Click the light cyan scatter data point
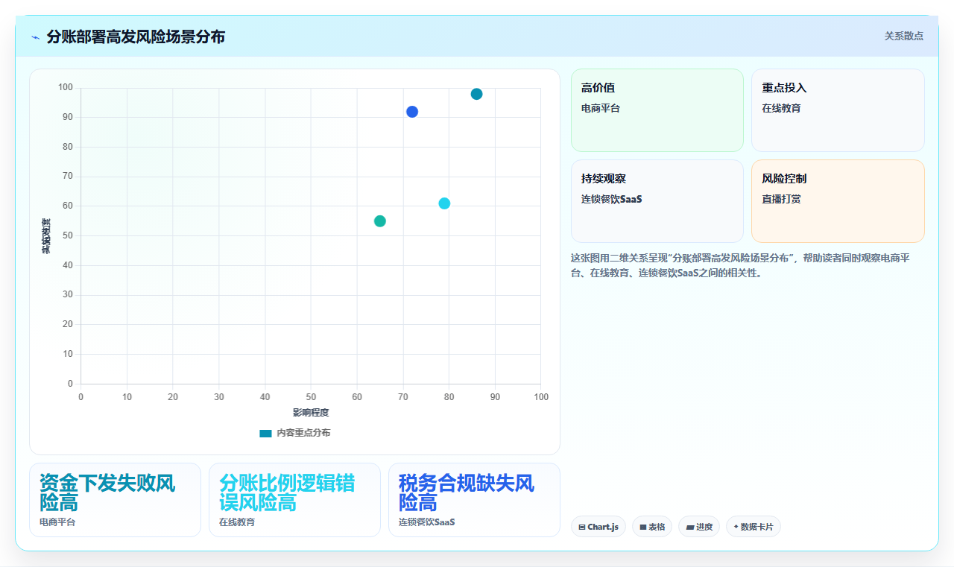This screenshot has height=567, width=954. 444,203
